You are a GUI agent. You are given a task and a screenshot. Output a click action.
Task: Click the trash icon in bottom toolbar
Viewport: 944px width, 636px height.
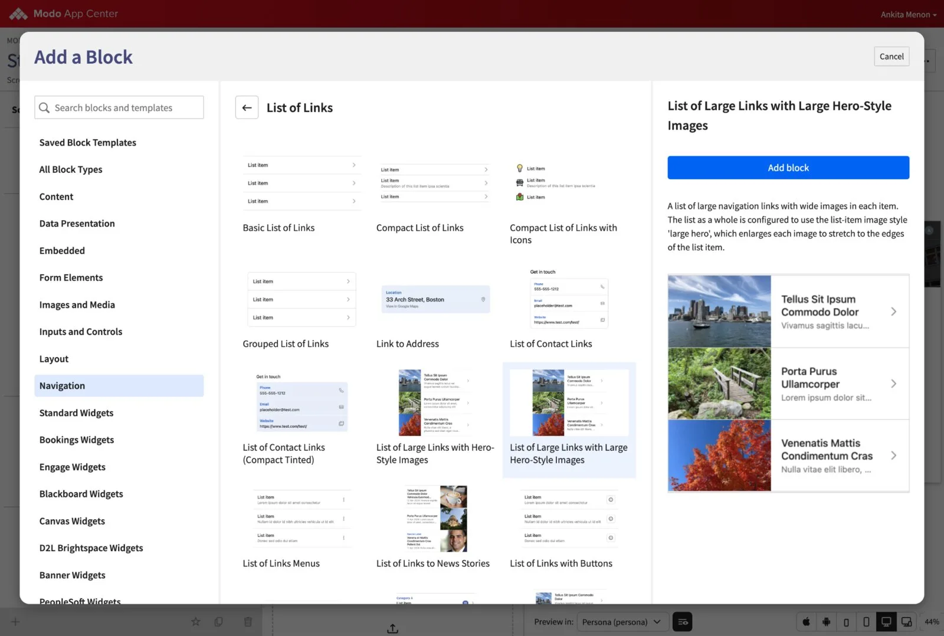(248, 621)
